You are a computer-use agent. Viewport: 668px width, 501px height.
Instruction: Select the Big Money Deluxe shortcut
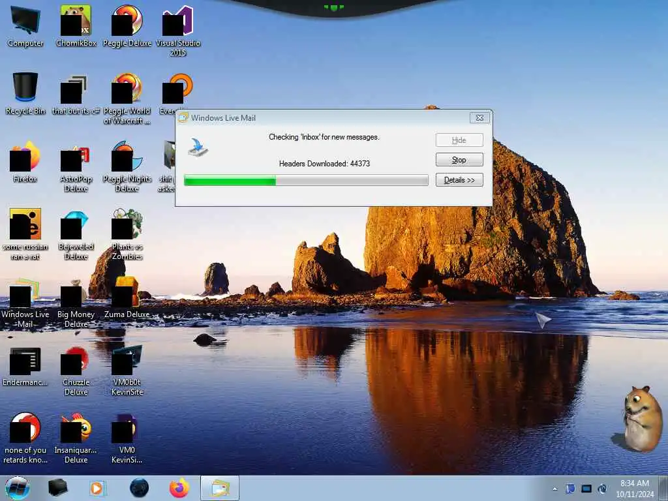tap(76, 303)
